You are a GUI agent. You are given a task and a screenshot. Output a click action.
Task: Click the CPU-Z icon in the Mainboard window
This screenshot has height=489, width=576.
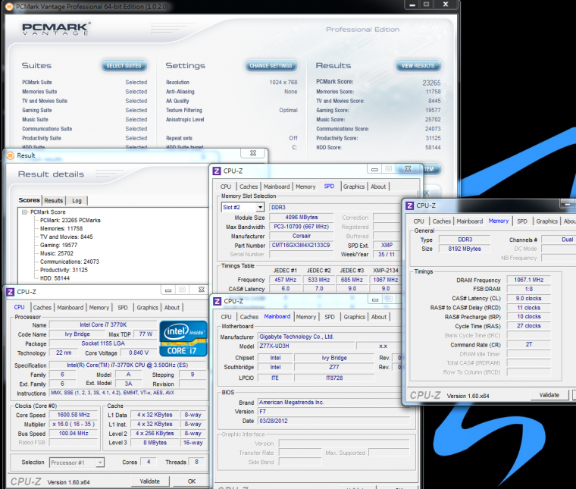tap(217, 302)
